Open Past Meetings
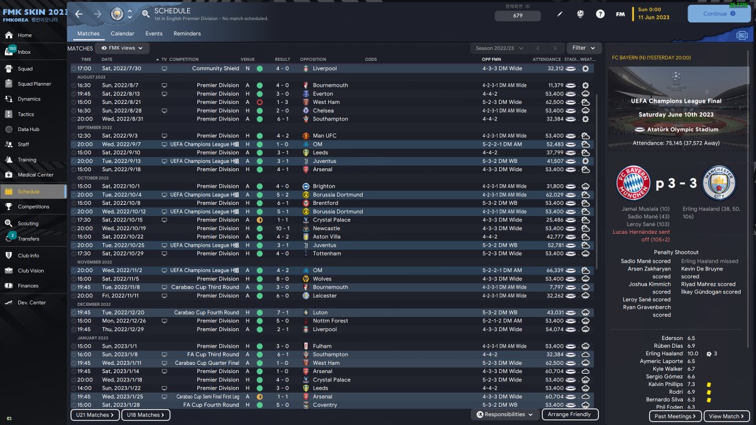Image resolution: width=756 pixels, height=425 pixels. point(676,416)
